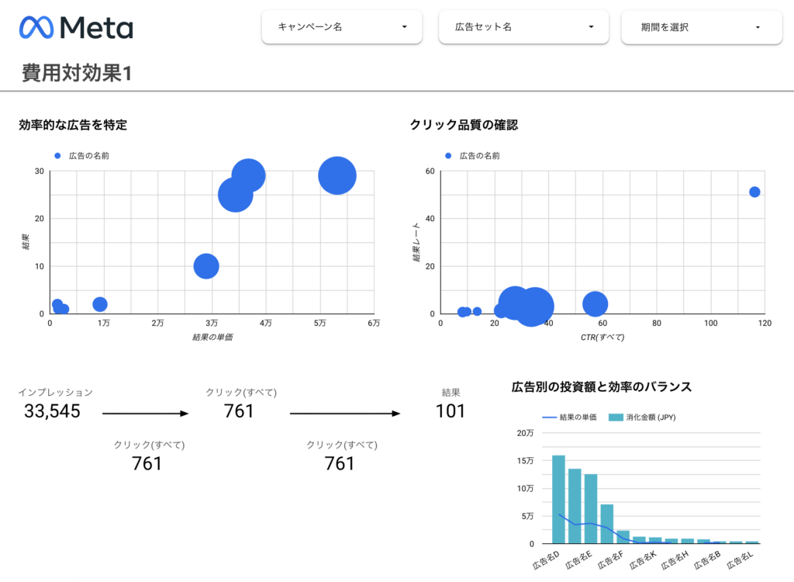Click the 広告の名前 legend dot in 効率的な広告を特定 chart
Image resolution: width=794 pixels, height=582 pixels.
tap(57, 156)
